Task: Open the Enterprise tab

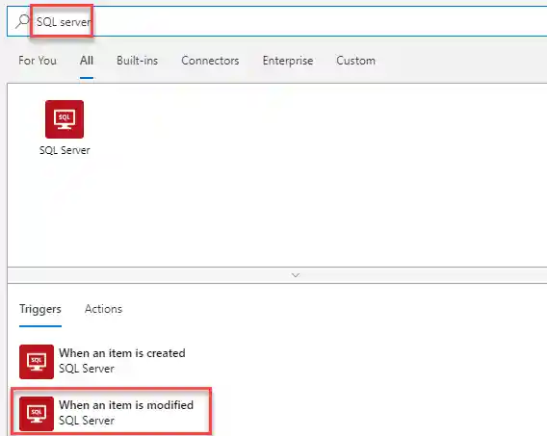Action: tap(288, 61)
